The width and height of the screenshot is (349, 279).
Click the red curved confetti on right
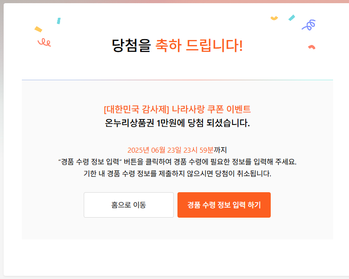pyautogui.click(x=312, y=47)
